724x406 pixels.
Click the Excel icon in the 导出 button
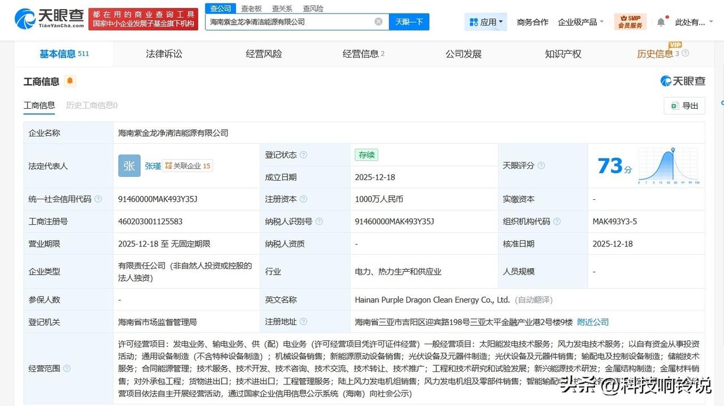[674, 106]
